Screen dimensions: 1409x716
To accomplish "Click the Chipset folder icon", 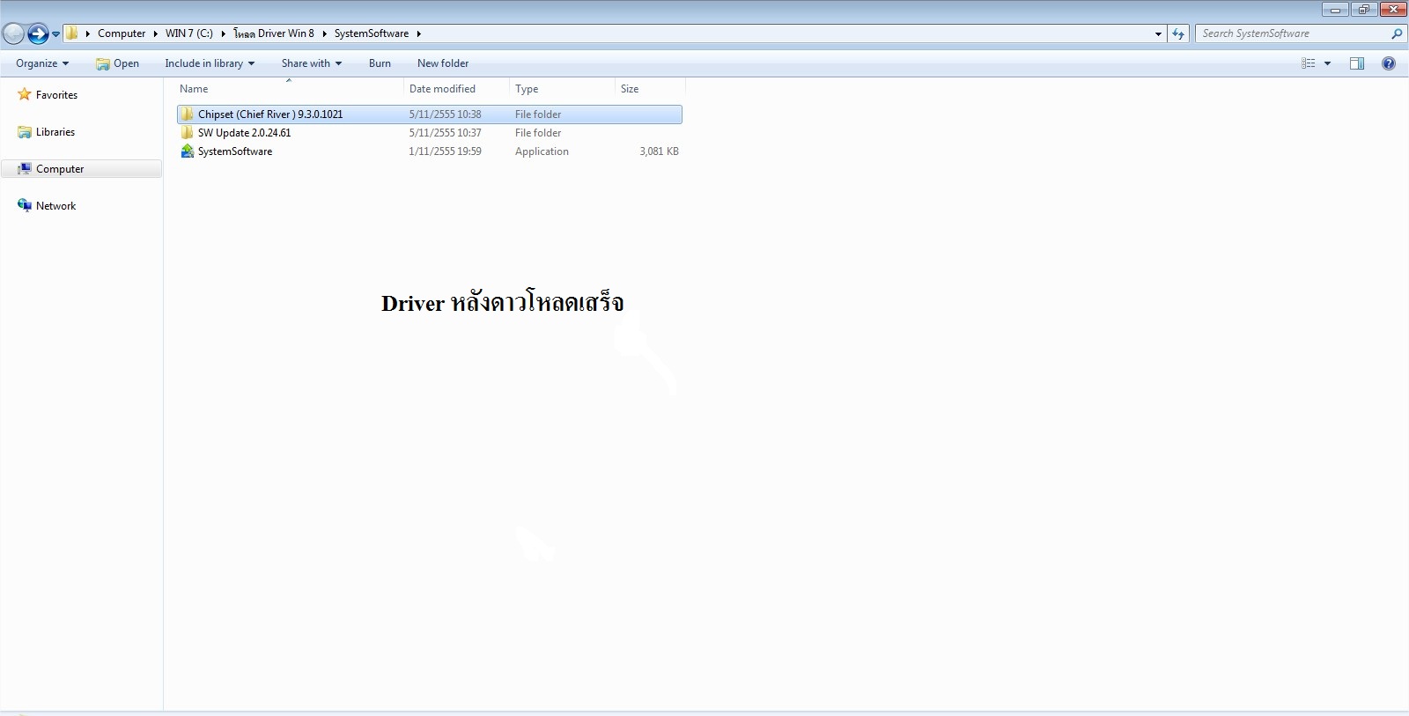I will click(187, 114).
